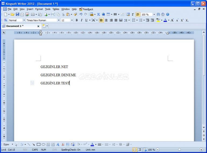Open Print Preview

point(40,15)
